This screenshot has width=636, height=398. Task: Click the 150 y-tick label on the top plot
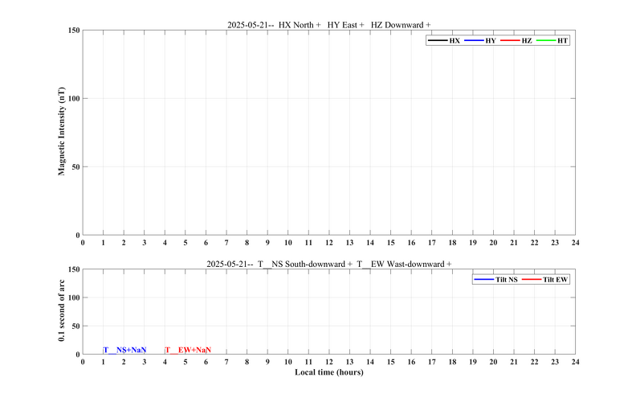73,31
